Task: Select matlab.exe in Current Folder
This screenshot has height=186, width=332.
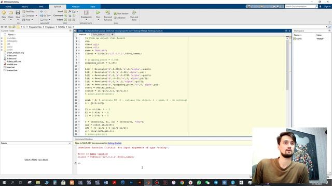Action: [x=12, y=64]
